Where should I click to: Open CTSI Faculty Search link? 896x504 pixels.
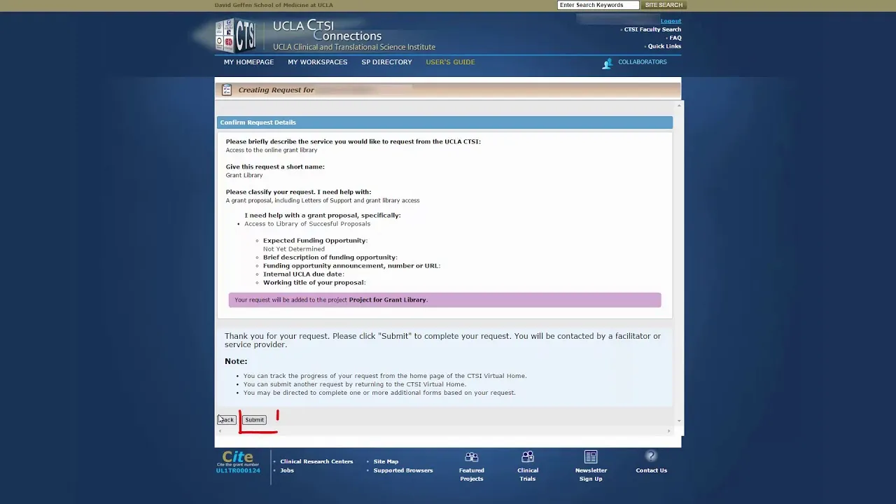pyautogui.click(x=652, y=29)
